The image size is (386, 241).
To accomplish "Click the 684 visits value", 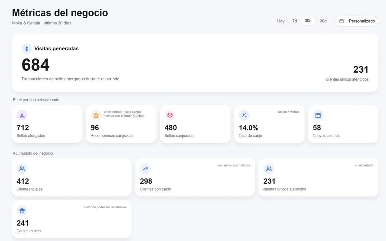I will pyautogui.click(x=35, y=65).
